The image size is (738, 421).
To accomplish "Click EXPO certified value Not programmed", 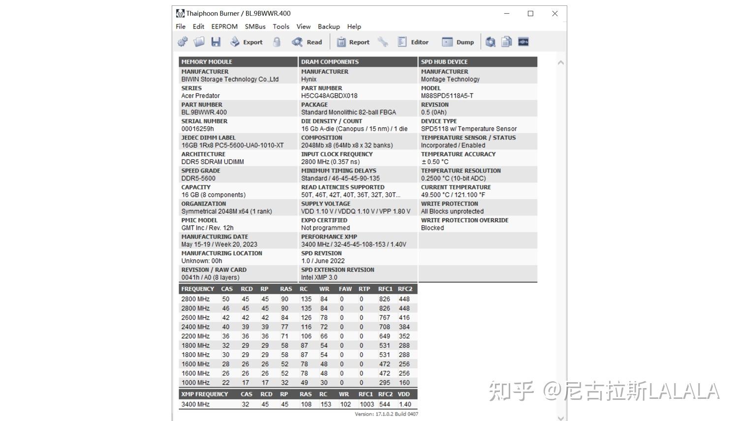I will (325, 228).
